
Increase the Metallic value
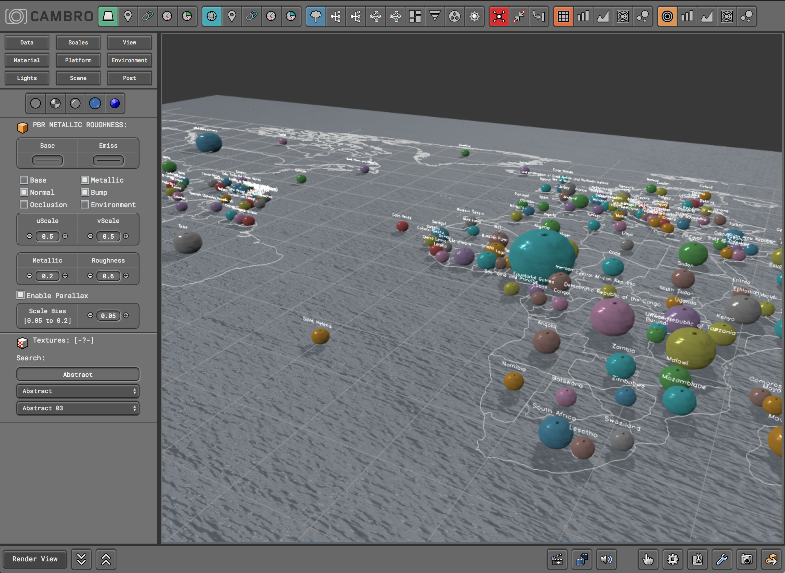pyautogui.click(x=65, y=276)
